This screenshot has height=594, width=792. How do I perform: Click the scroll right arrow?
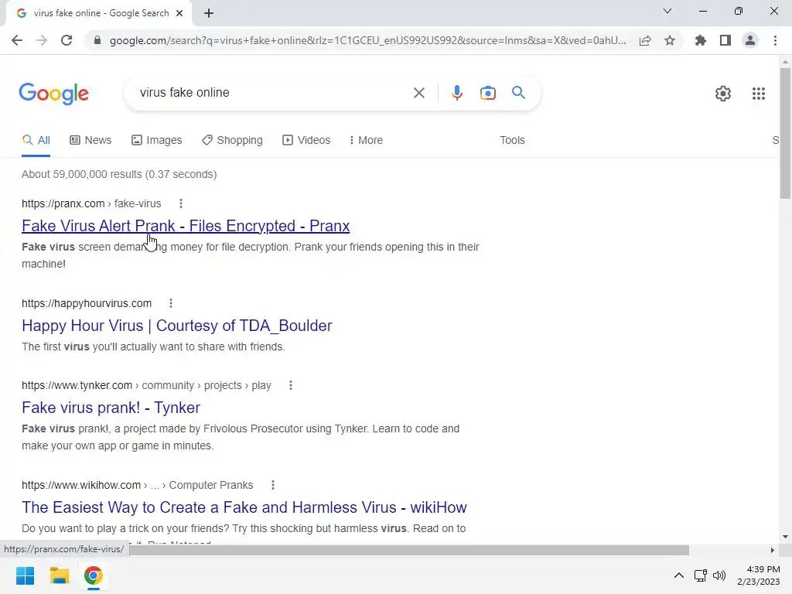tap(773, 550)
